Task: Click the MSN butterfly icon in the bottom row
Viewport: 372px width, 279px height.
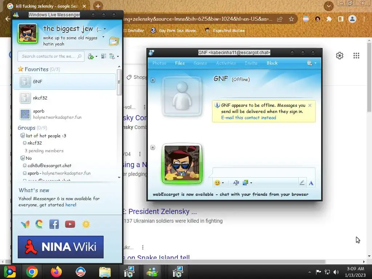Action: click(x=25, y=224)
